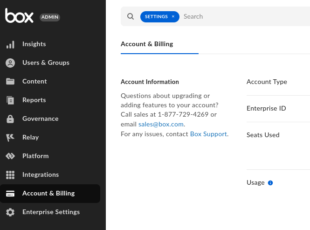Remove the SETTINGS filter via its x
Viewport: 310px width, 230px height.
(x=173, y=16)
